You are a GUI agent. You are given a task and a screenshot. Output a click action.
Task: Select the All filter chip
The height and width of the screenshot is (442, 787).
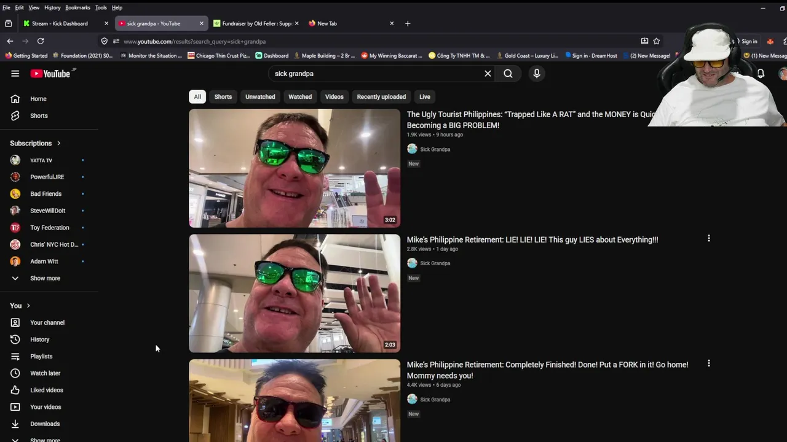(197, 96)
